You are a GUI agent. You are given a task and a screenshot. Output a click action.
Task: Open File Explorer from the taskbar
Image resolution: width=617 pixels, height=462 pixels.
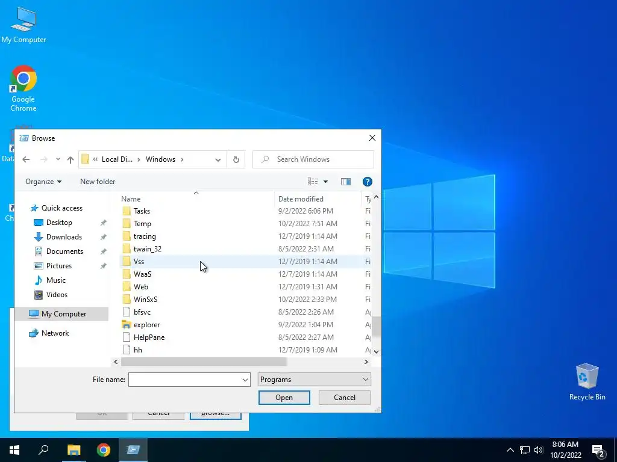pos(74,450)
